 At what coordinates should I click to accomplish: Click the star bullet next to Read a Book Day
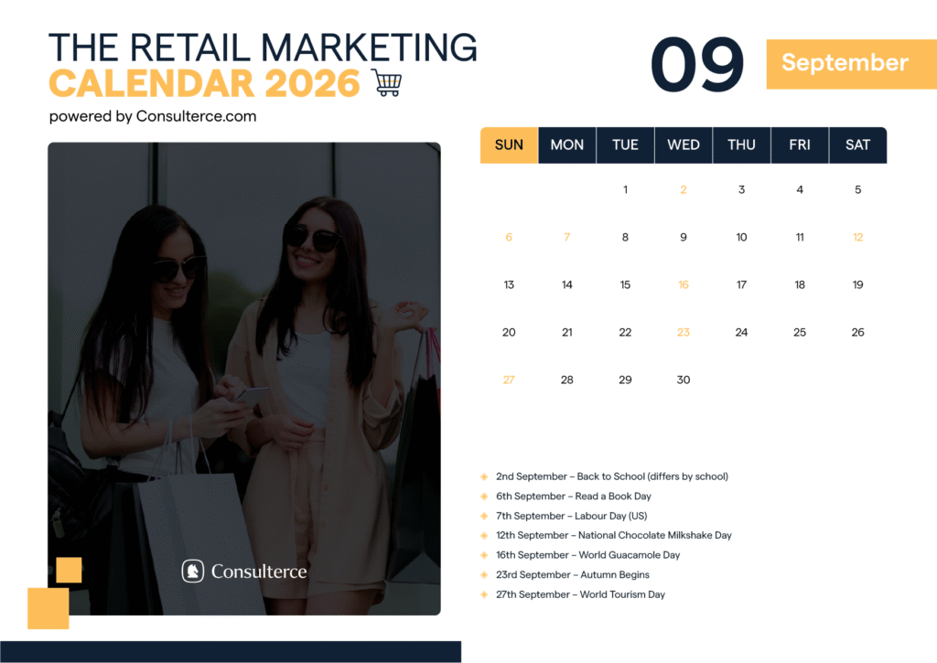pos(483,496)
